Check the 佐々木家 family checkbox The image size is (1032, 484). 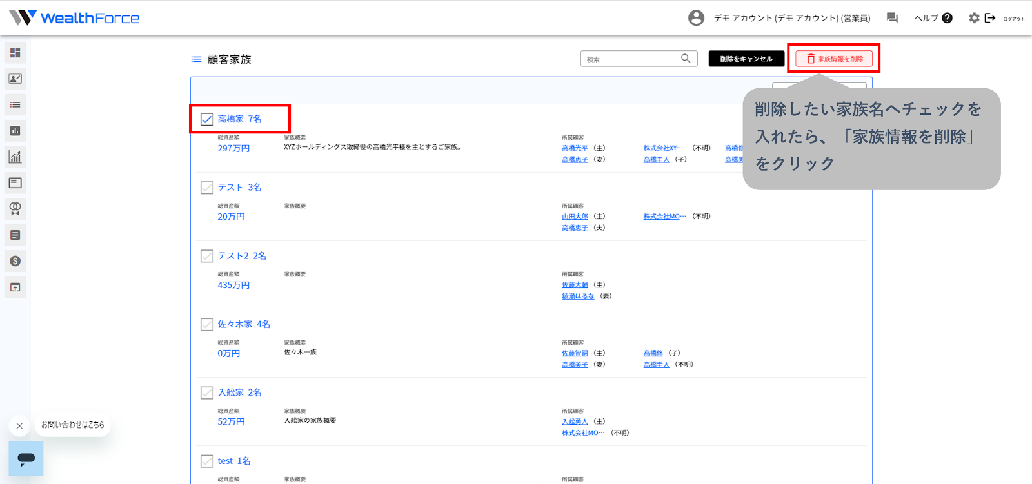207,324
